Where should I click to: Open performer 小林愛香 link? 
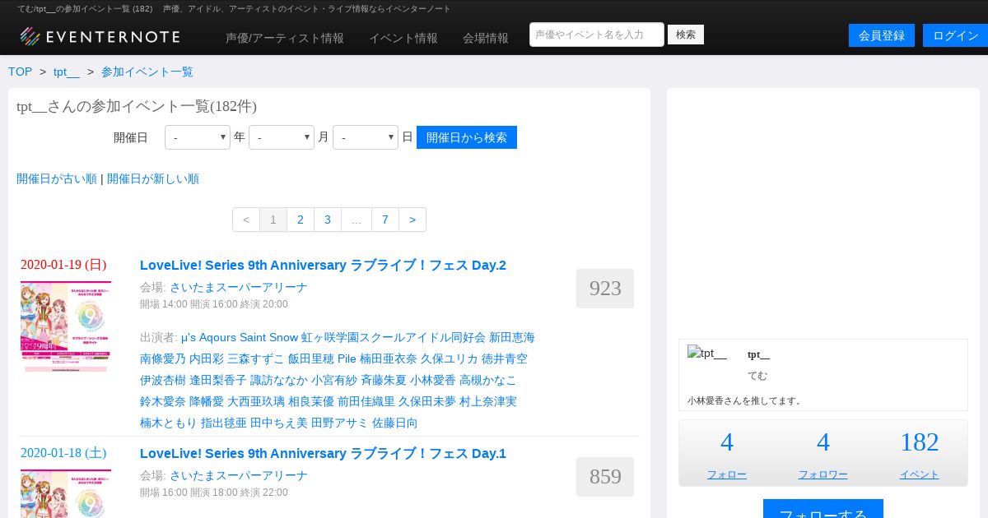coord(433,380)
